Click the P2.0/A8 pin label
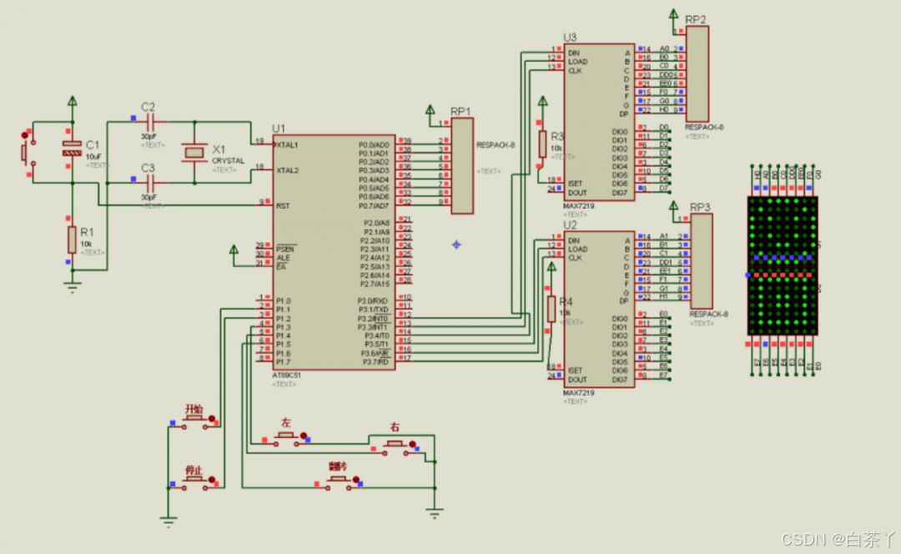This screenshot has height=554, width=901. pyautogui.click(x=376, y=223)
